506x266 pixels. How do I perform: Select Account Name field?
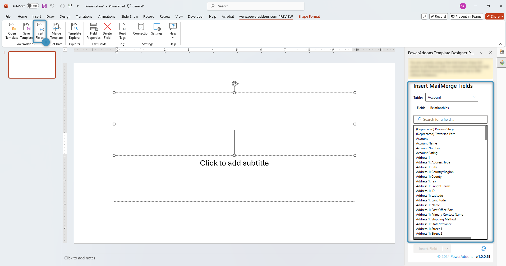pos(426,143)
